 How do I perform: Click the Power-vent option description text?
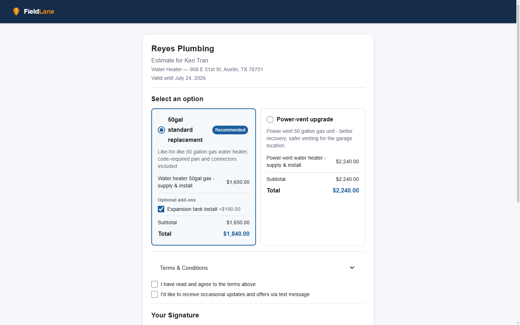[x=309, y=138]
